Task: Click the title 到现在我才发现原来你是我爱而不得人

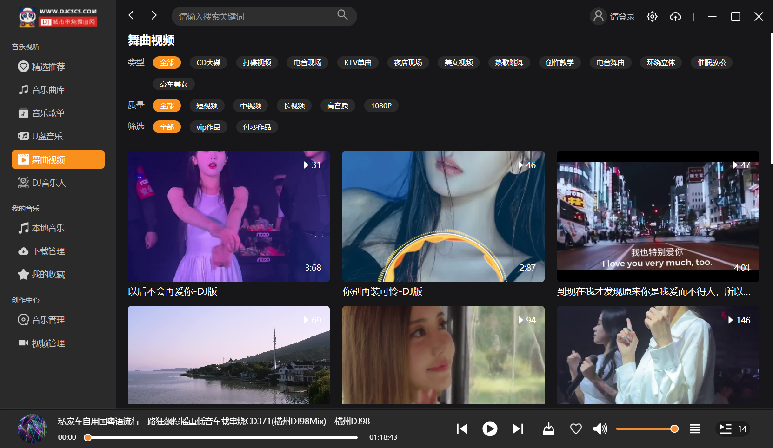Action: [654, 291]
